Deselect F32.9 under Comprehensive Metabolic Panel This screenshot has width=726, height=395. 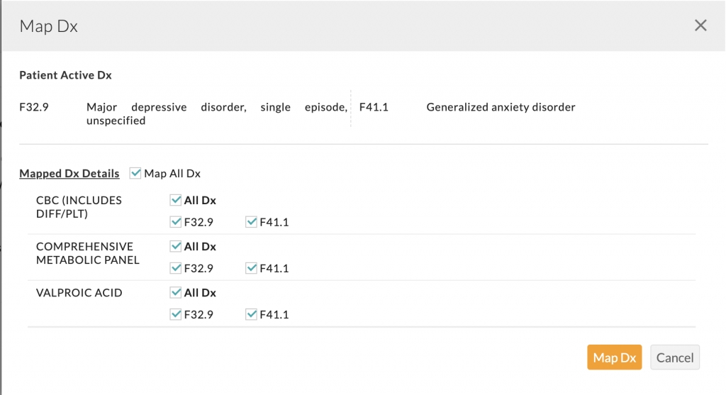[x=176, y=269]
